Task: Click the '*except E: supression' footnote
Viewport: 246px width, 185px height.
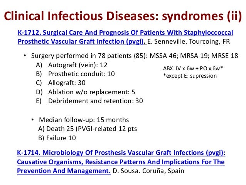Action: pyautogui.click(x=190, y=76)
